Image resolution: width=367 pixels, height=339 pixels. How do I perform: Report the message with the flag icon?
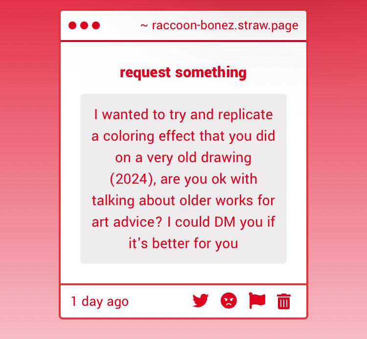click(257, 300)
